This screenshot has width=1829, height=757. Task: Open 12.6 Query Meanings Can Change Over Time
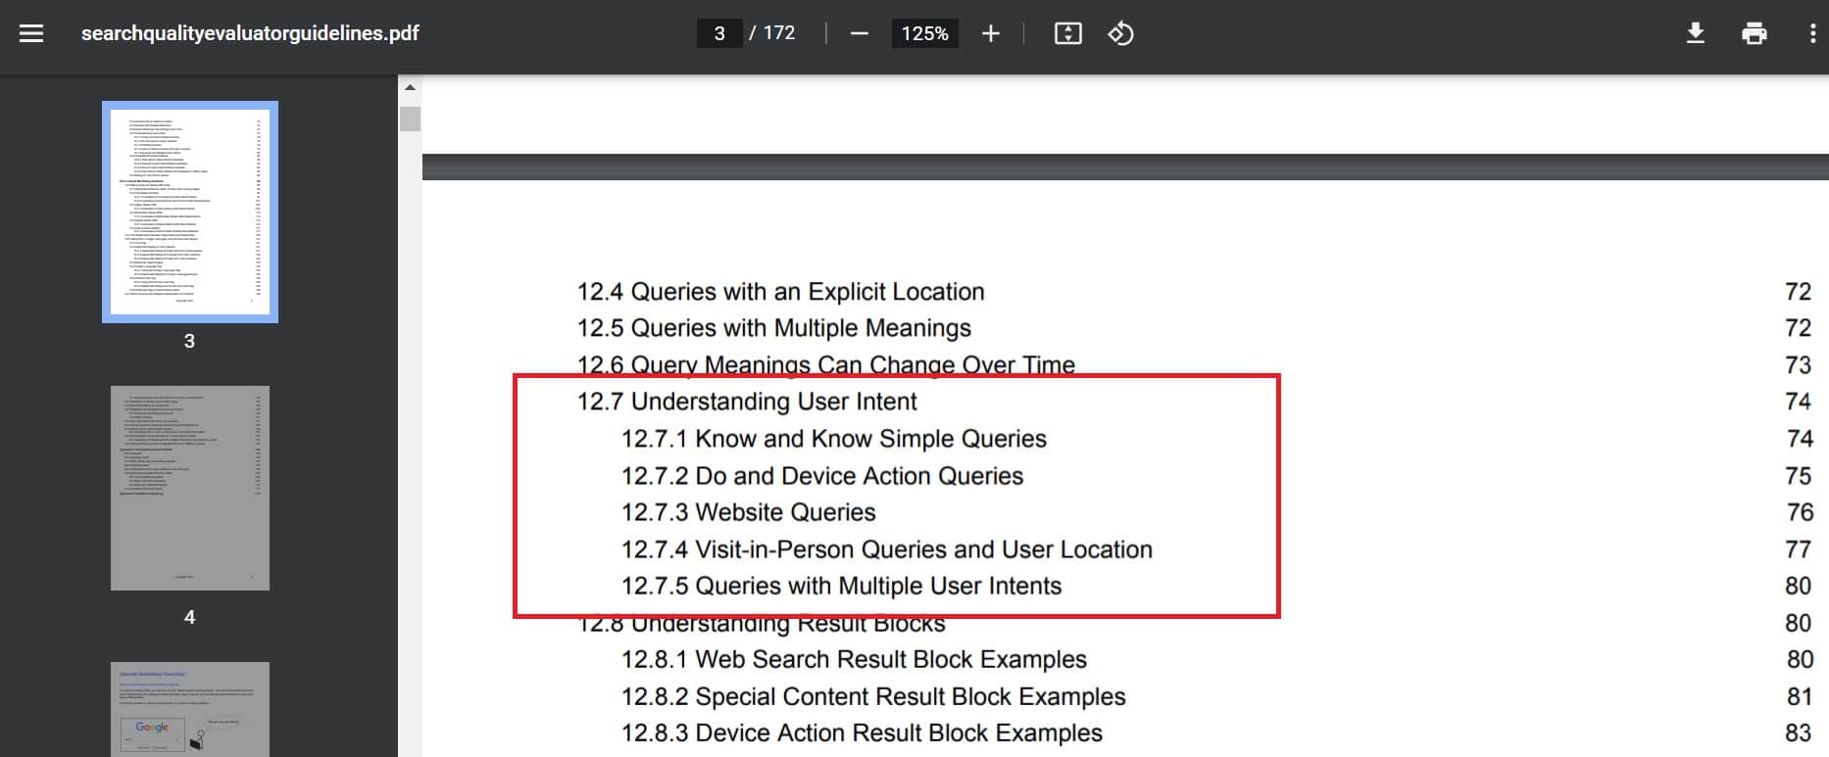[x=825, y=364]
